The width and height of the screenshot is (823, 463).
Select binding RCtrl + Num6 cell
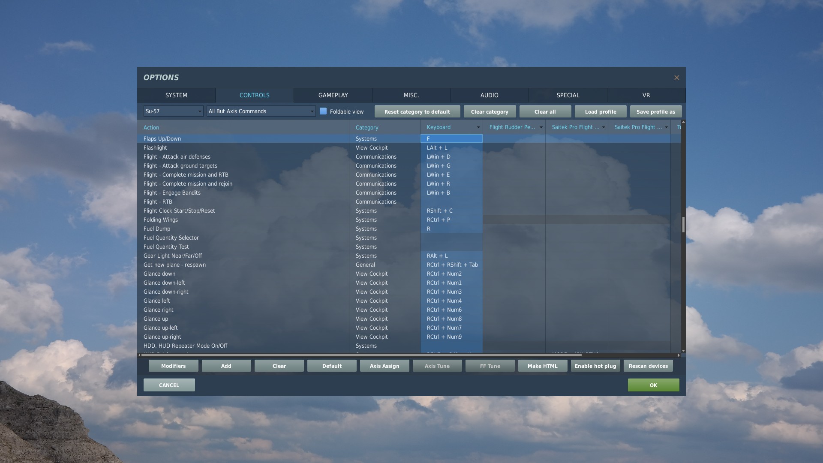click(451, 310)
